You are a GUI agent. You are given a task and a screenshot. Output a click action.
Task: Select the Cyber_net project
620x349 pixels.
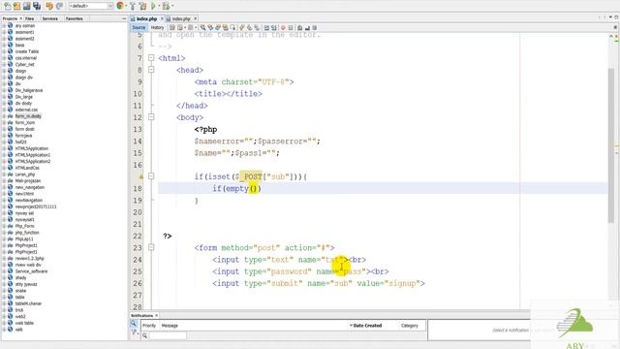(24, 65)
